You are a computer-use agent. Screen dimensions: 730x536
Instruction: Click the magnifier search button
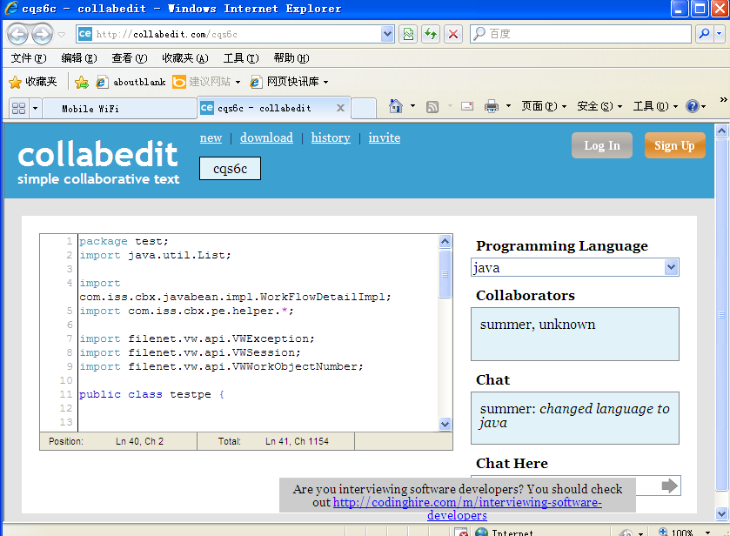[x=705, y=34]
